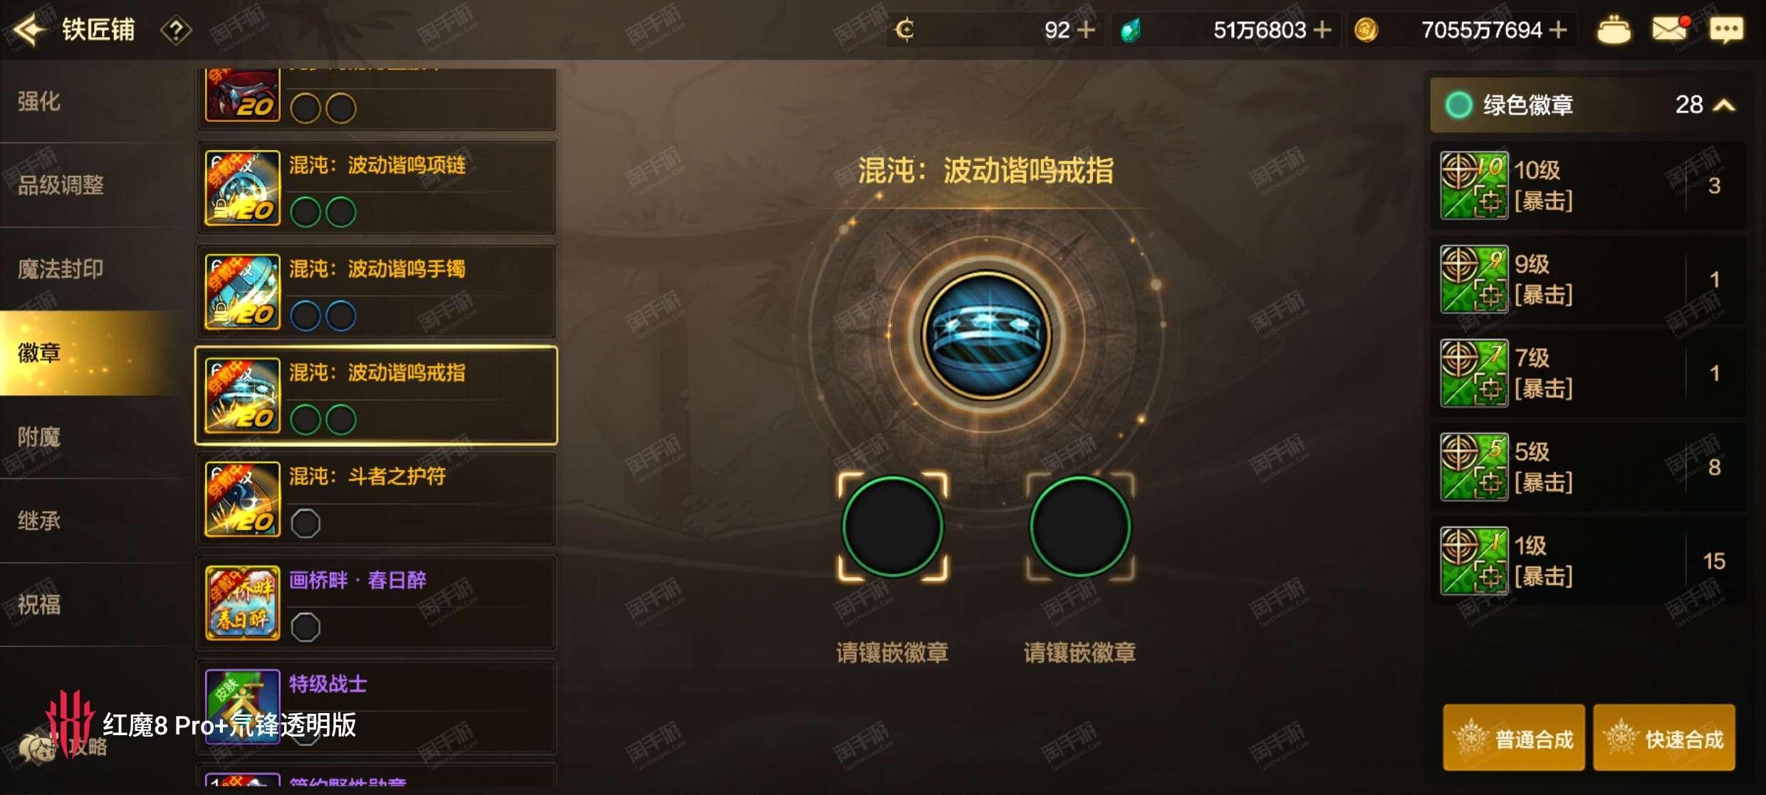Click the 普通合成 button
Viewport: 1766px width, 795px height.
tap(1514, 737)
